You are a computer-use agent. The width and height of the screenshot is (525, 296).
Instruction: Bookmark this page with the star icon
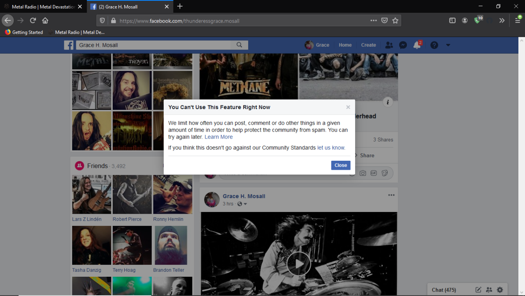pos(395,20)
